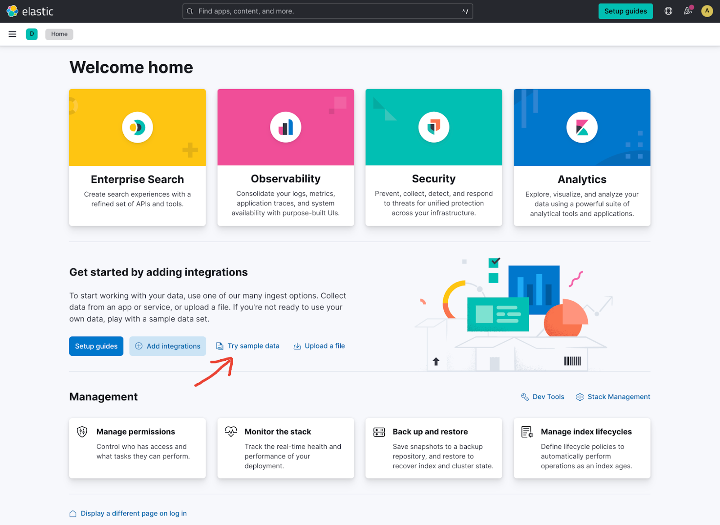
Task: Open the Manage index lifecycles card
Action: pyautogui.click(x=582, y=448)
